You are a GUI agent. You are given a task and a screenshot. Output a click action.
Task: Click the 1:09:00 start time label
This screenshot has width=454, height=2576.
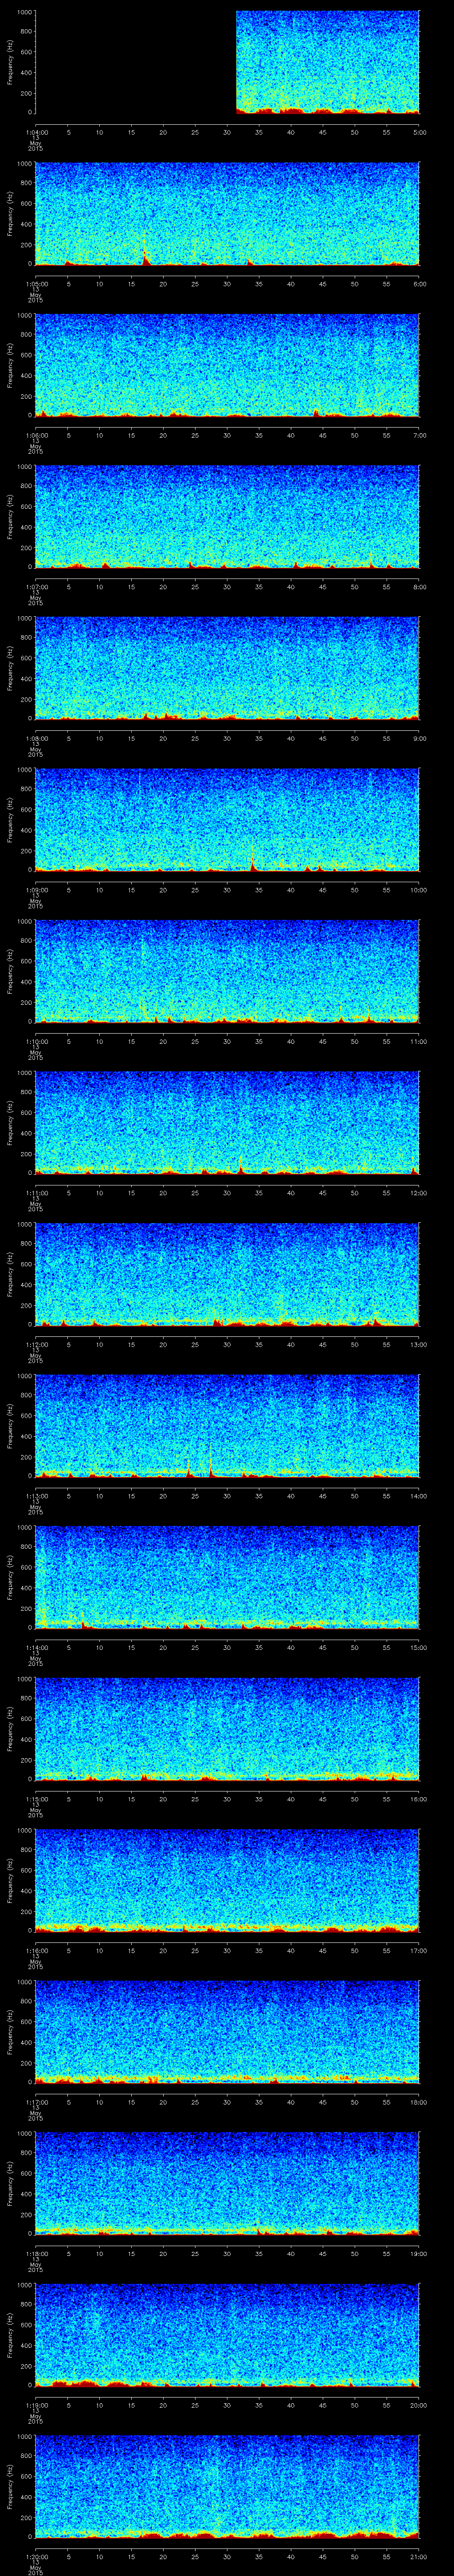[x=36, y=890]
